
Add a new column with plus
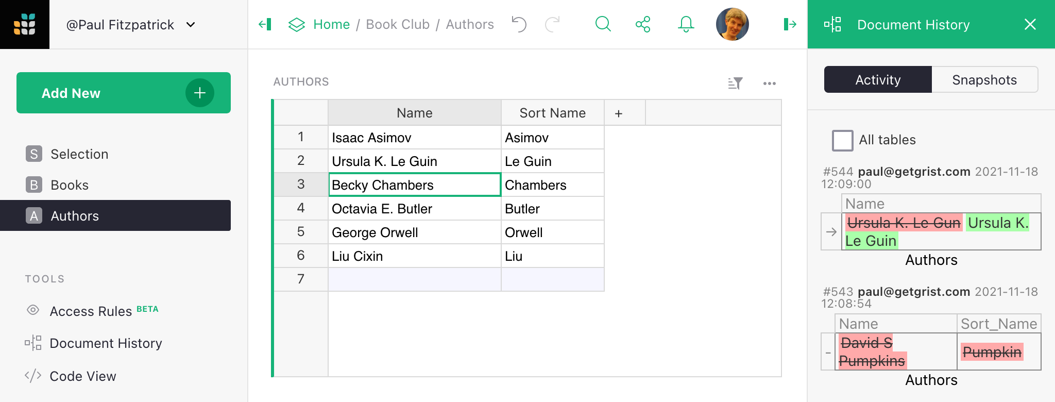pyautogui.click(x=619, y=113)
